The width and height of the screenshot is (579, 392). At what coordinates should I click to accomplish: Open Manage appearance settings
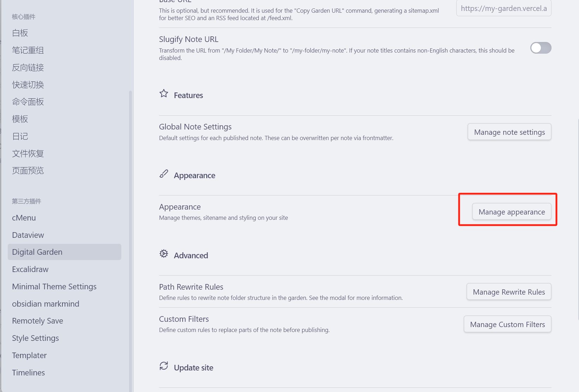click(x=511, y=212)
